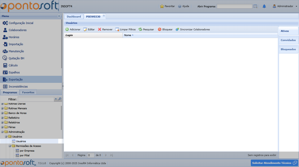Click the Limpar Filtros icon
Viewport: 299px width, 167px height.
click(117, 30)
